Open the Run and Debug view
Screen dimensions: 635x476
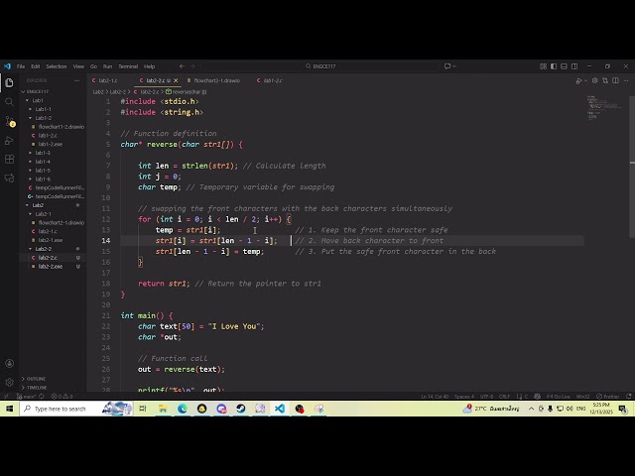click(9, 141)
